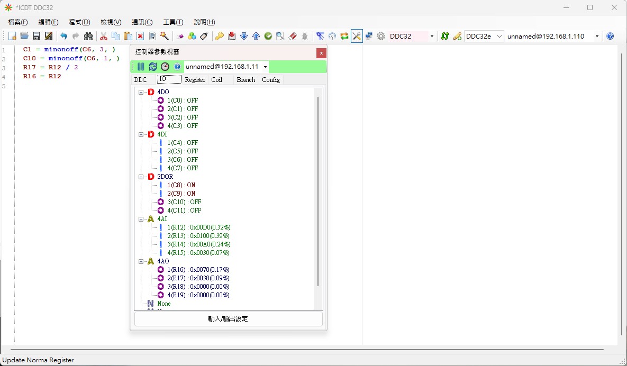
Task: Click the clock icon in parameter window
Action: 165,67
